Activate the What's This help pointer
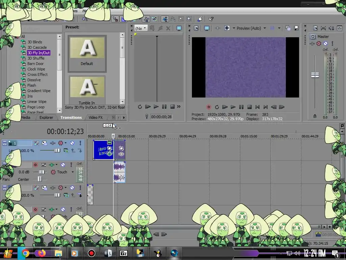 point(211,19)
